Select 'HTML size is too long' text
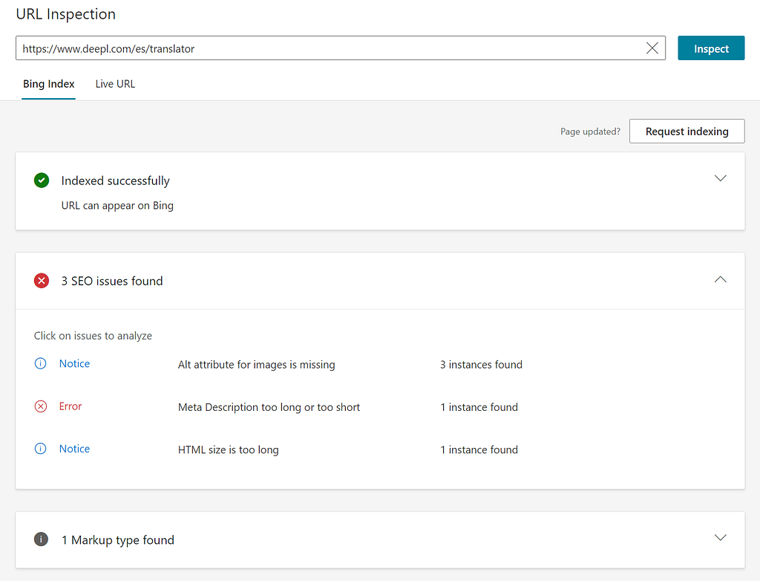The height and width of the screenshot is (581, 760). [x=229, y=450]
